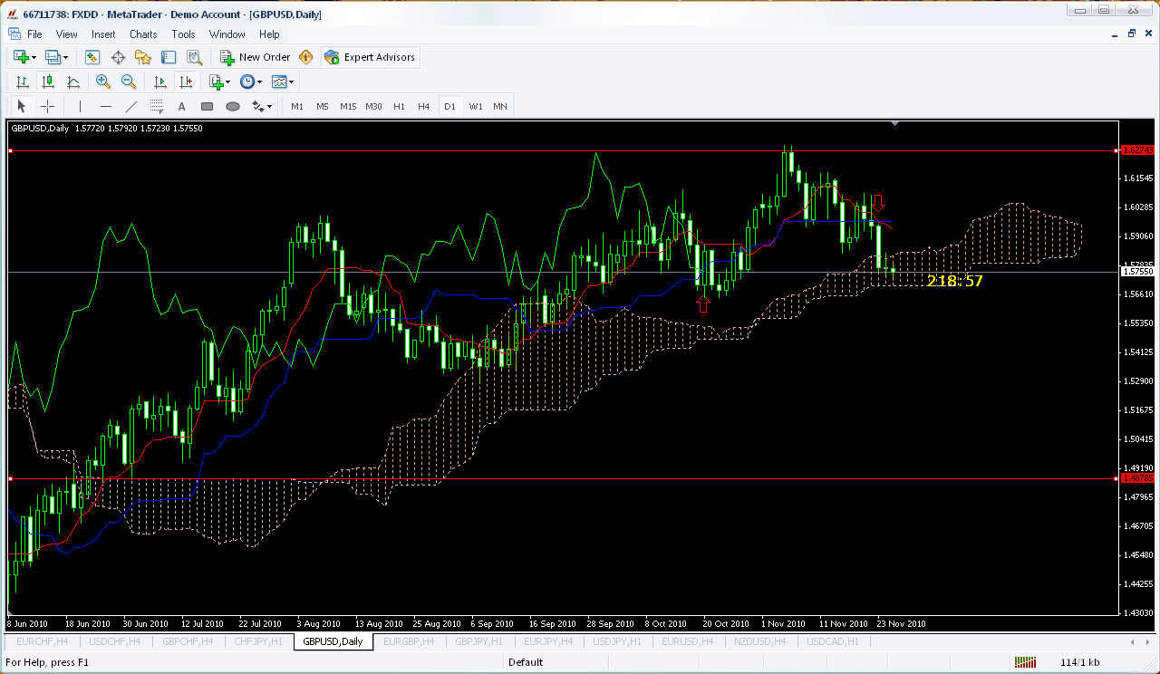This screenshot has width=1160, height=674.
Task: Open the View menu
Action: [x=67, y=34]
